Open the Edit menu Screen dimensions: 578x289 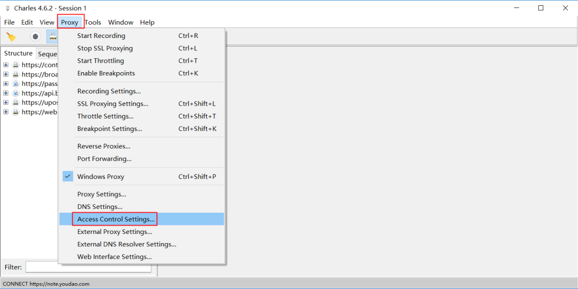[27, 22]
